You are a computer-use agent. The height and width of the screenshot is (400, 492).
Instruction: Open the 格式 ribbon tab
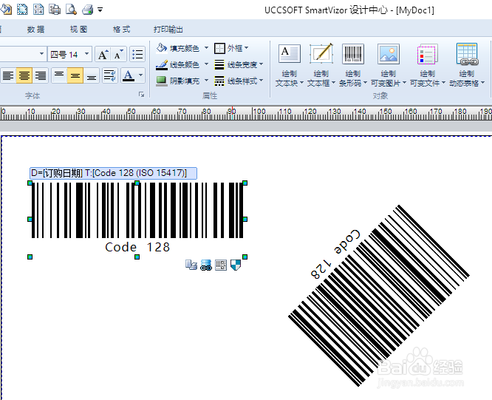pos(121,30)
